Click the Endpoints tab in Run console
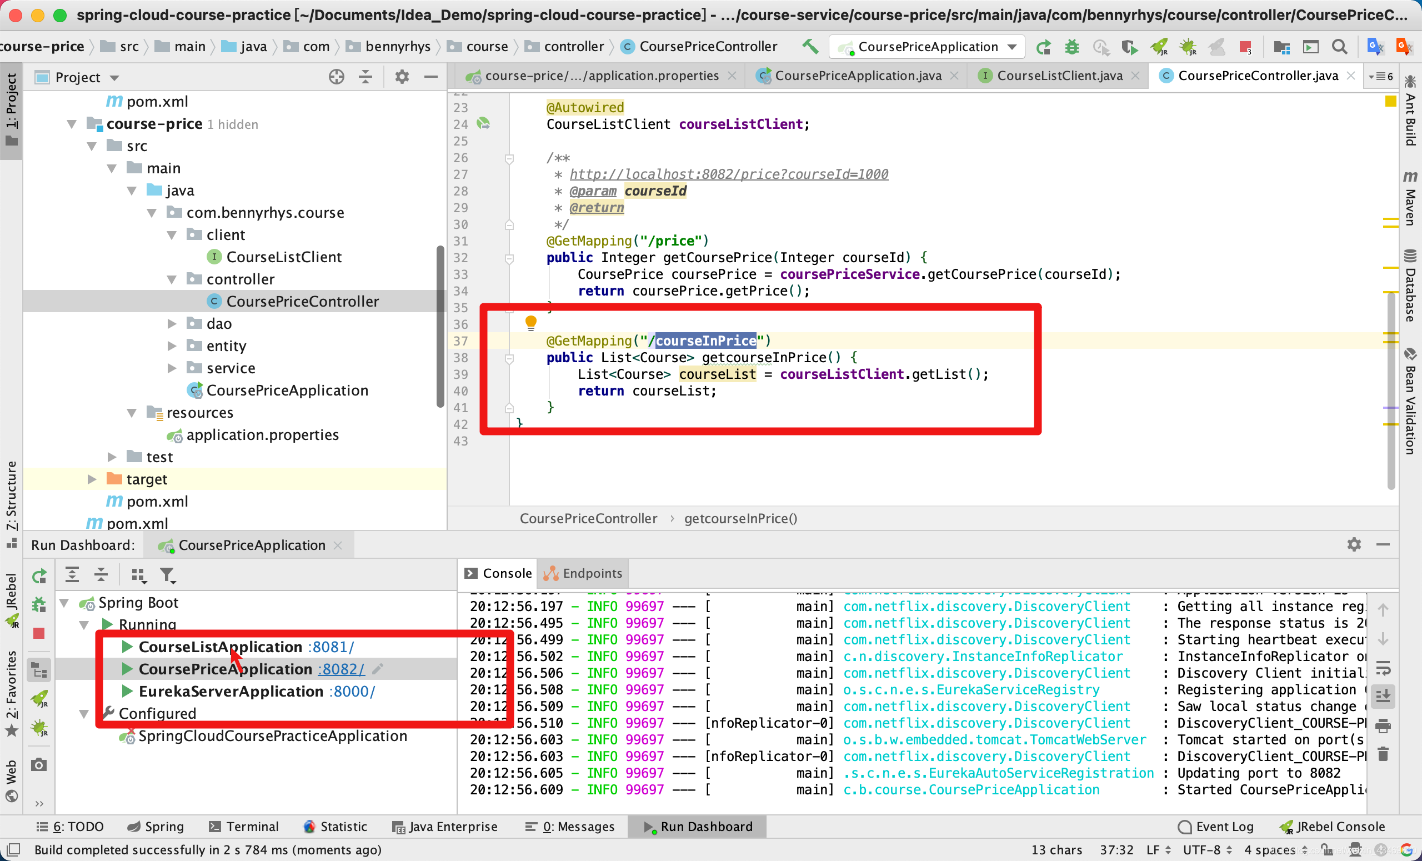The image size is (1422, 861). pos(592,574)
